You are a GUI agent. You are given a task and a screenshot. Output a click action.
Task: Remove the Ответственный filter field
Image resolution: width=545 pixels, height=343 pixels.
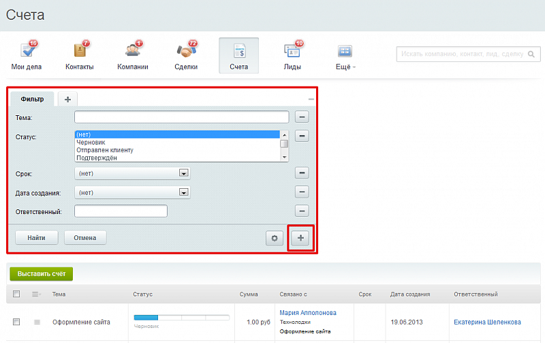click(302, 211)
